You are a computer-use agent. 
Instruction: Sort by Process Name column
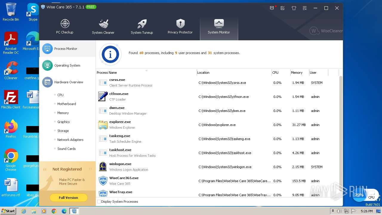146,73
